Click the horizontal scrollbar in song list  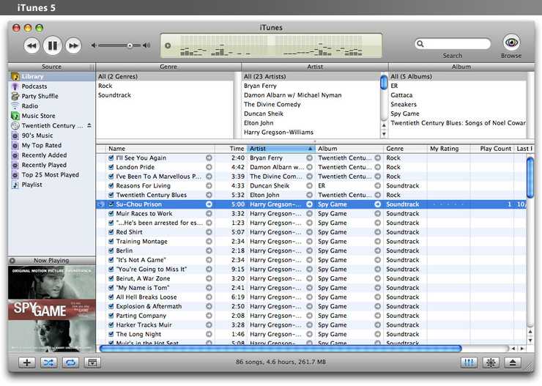point(281,349)
